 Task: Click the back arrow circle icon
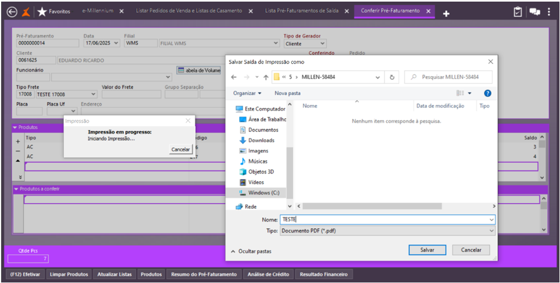pyautogui.click(x=12, y=12)
